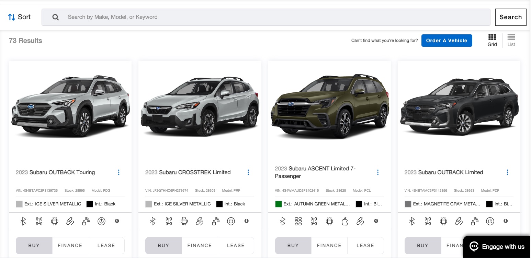Select BUY tab on OUTBACK Limited card
Screen dimensions: 531x258
coord(422,245)
